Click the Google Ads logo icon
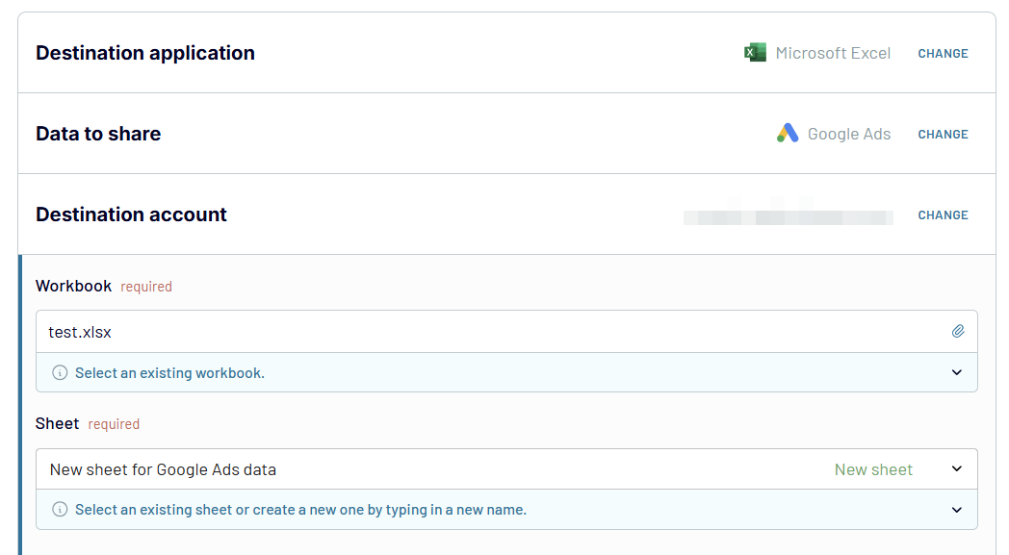The height and width of the screenshot is (555, 1009). [788, 133]
